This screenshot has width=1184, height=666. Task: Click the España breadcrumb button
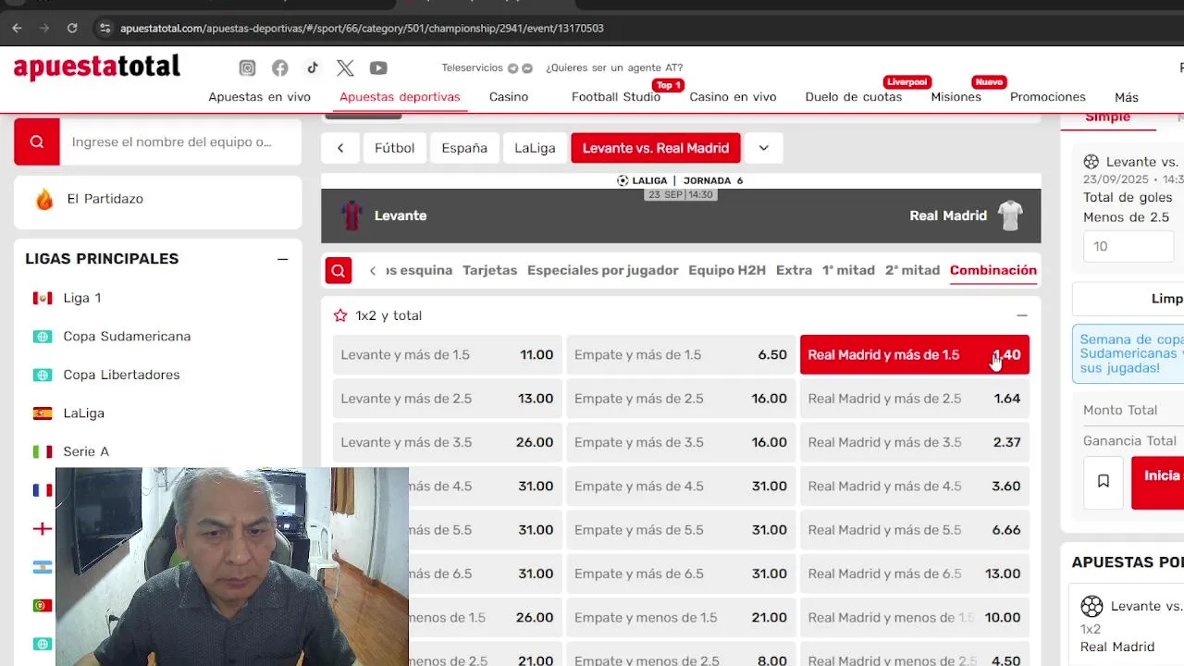pyautogui.click(x=464, y=148)
